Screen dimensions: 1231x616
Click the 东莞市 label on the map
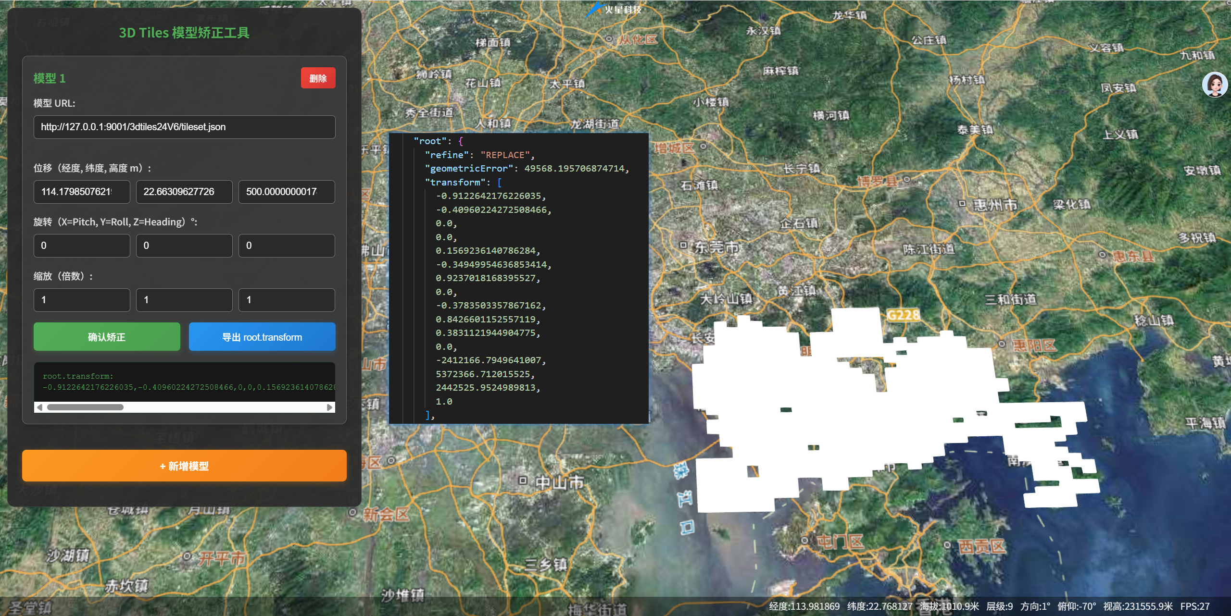[x=716, y=247]
